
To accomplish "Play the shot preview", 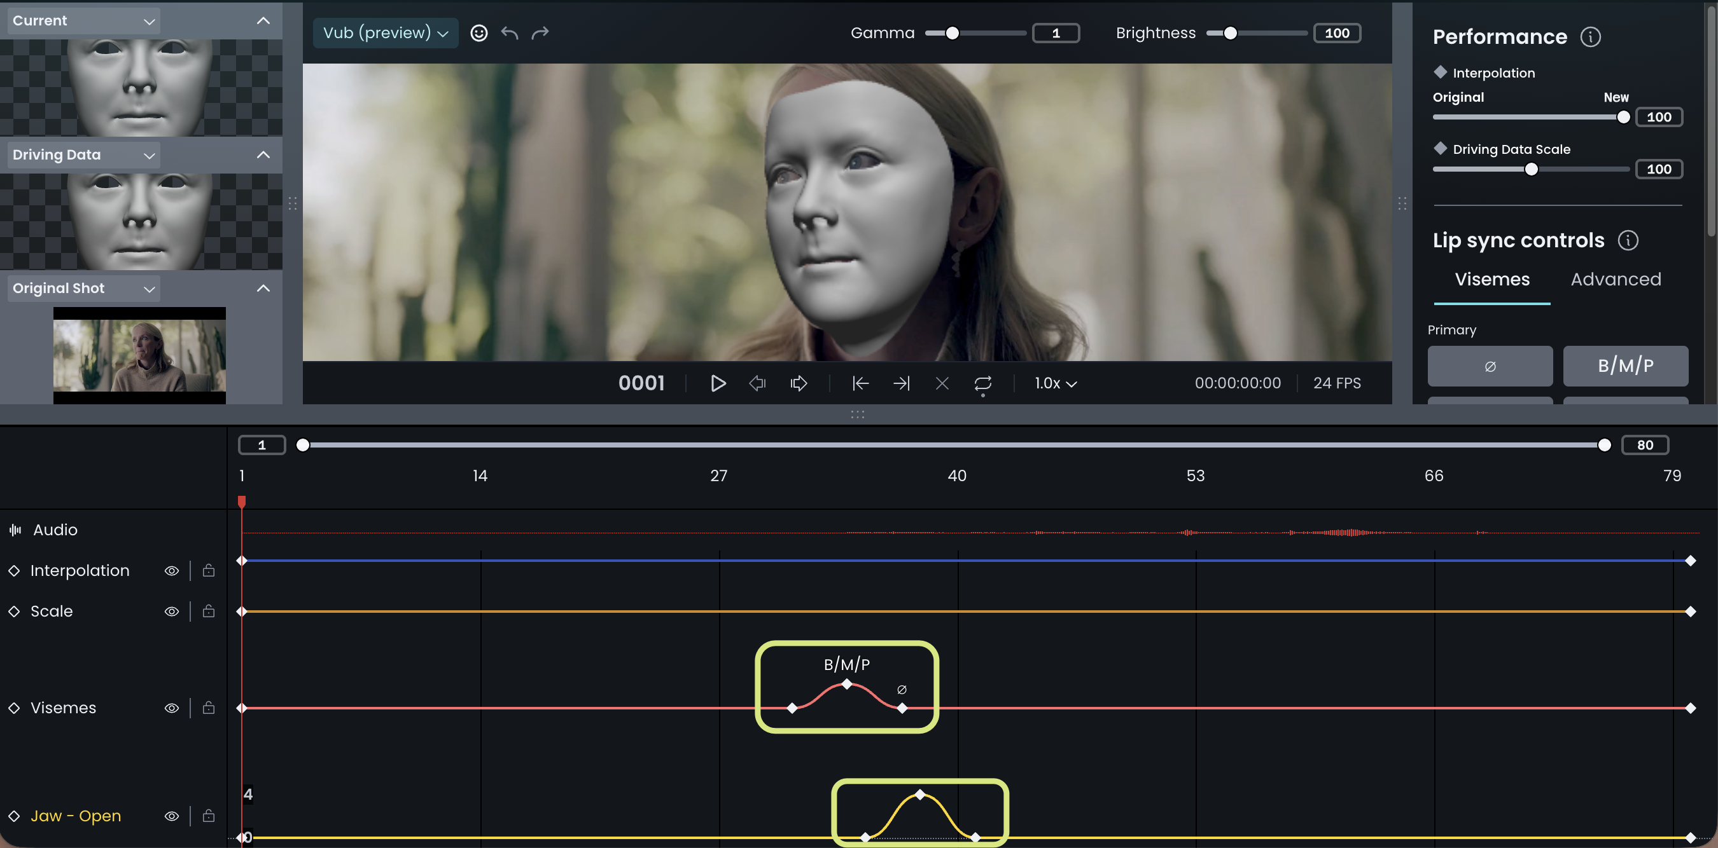I will [718, 383].
